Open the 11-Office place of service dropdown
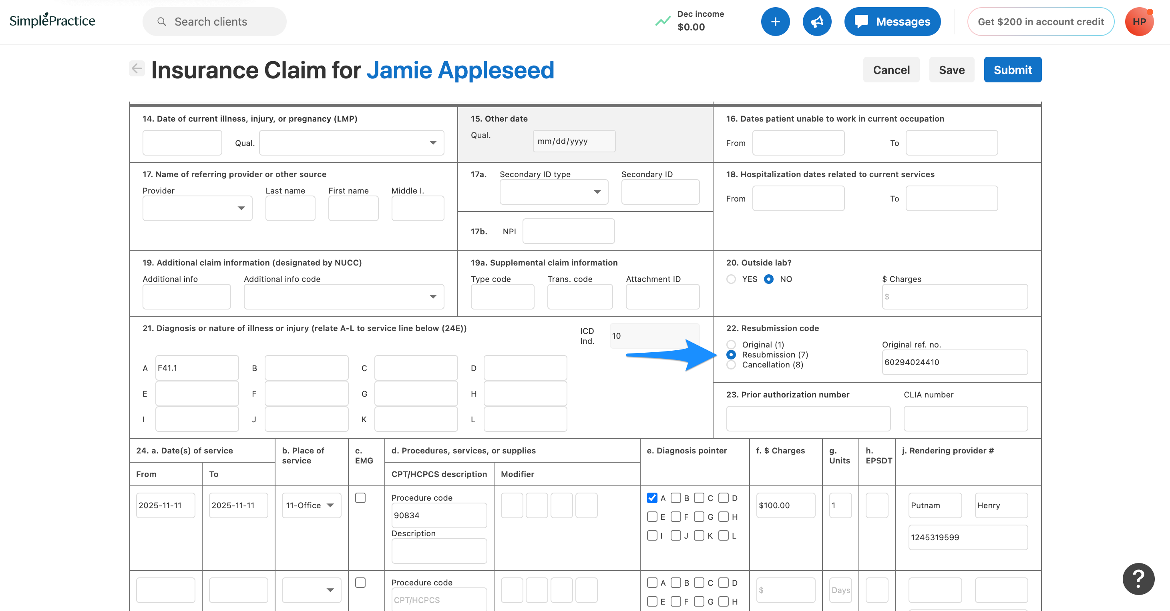This screenshot has height=611, width=1170. pos(311,505)
